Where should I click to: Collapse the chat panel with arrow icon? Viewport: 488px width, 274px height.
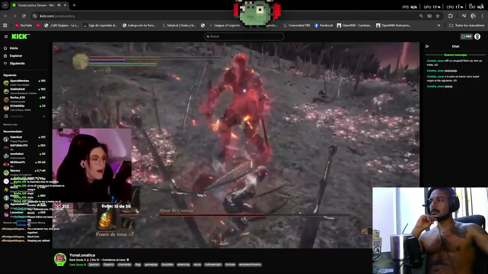[x=427, y=46]
